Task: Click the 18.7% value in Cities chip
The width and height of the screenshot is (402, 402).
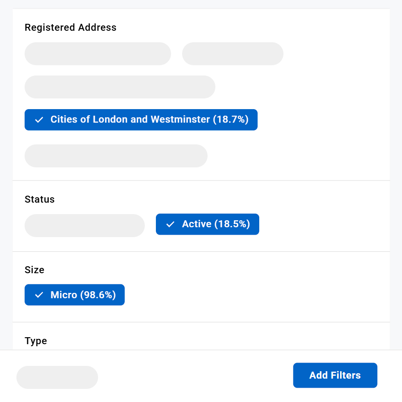Action: pos(231,120)
